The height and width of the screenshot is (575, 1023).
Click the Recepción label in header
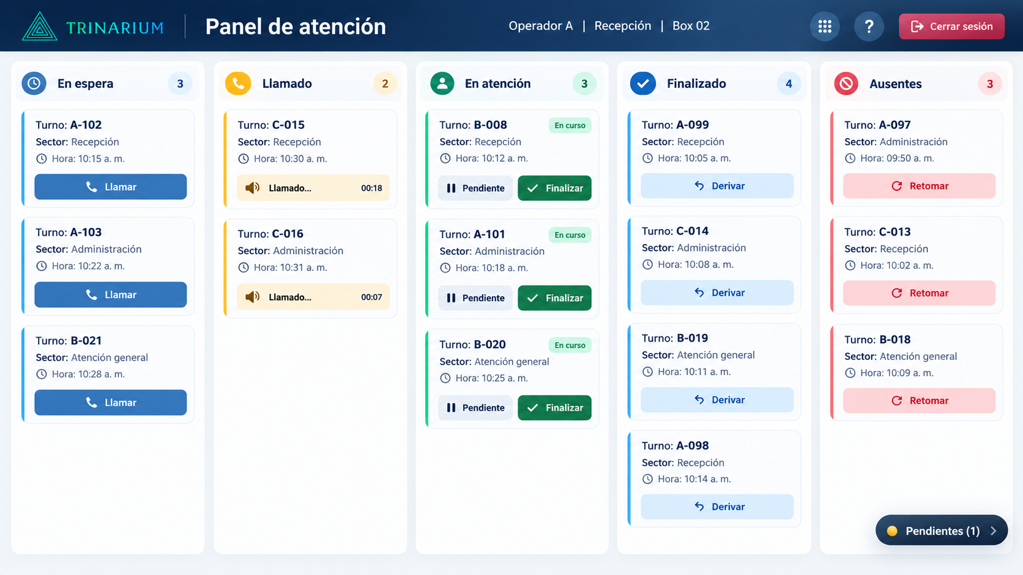pyautogui.click(x=623, y=26)
